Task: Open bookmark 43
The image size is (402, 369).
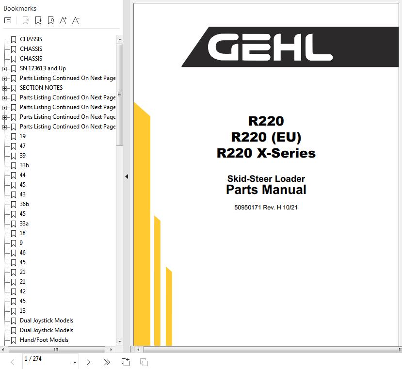Action: tap(23, 194)
